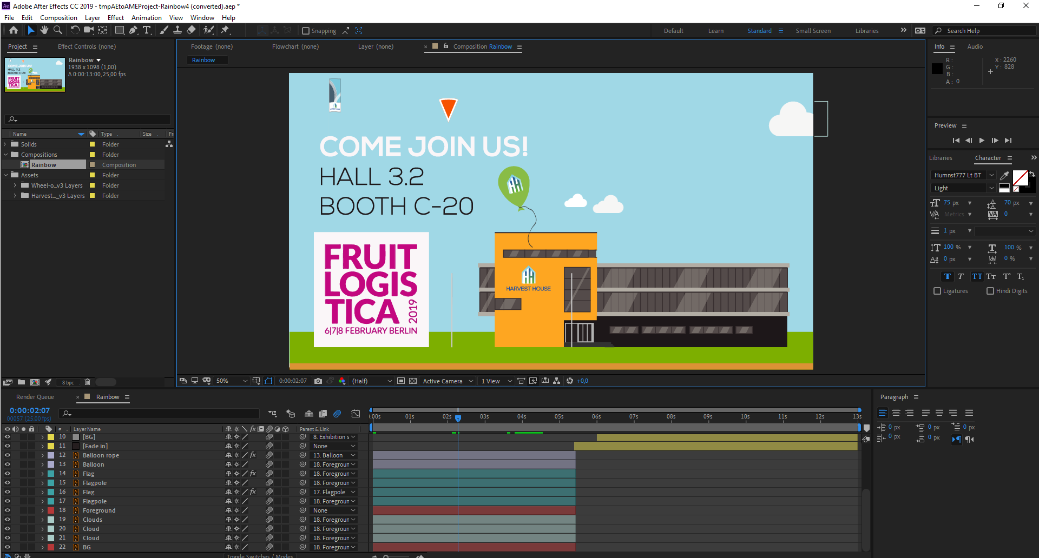The image size is (1039, 558).
Task: Create a new composition from Project panel
Action: click(x=35, y=382)
